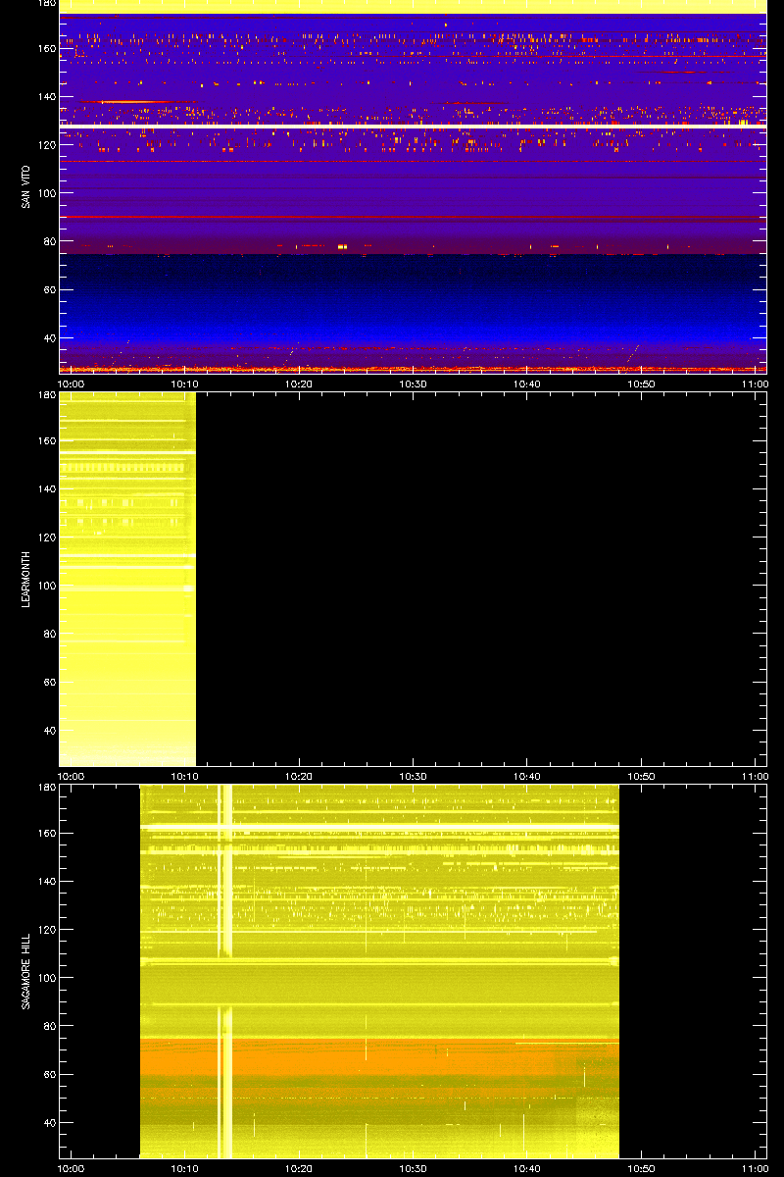Click the SAGAMORE HILL axis title
The height and width of the screenshot is (1177, 784).
[25, 972]
